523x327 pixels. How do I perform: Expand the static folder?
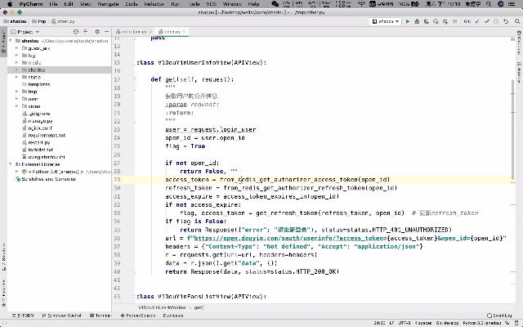16,77
